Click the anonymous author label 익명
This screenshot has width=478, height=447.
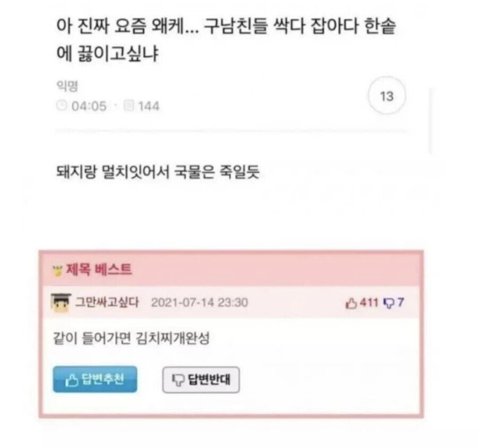67,86
